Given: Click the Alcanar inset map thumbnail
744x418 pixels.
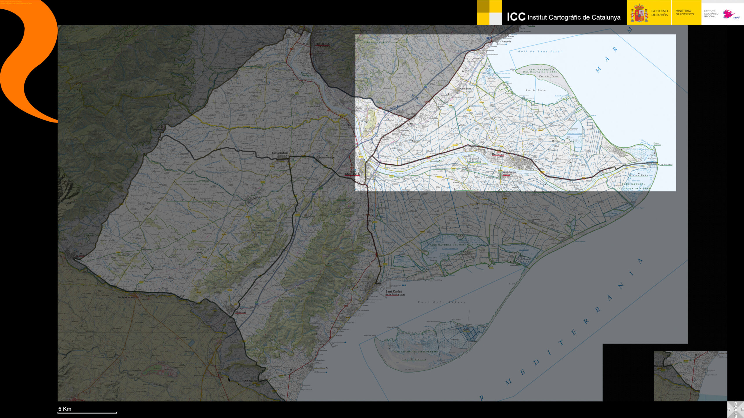Looking at the screenshot, I should 690,376.
